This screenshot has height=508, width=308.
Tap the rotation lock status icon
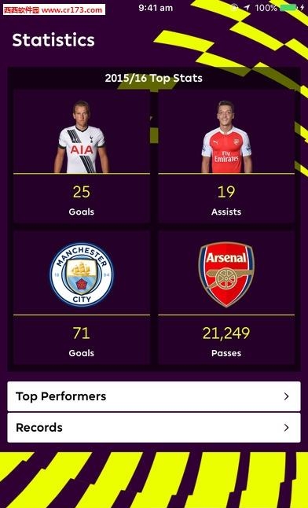[235, 7]
